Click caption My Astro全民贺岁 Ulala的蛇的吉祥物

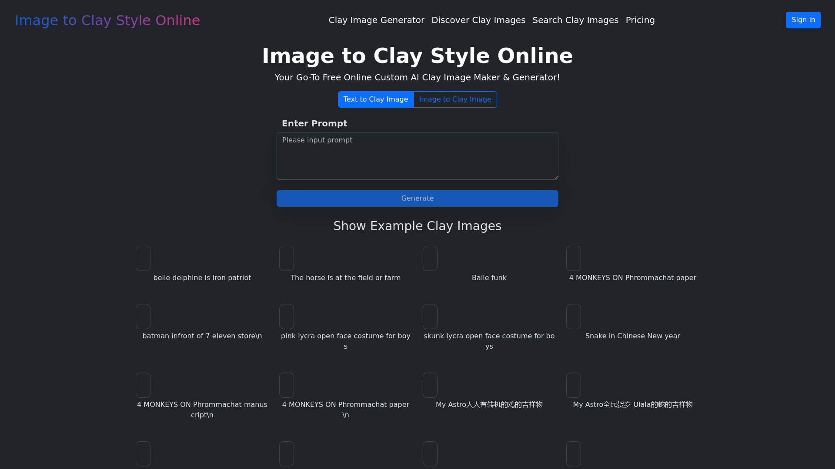(633, 405)
